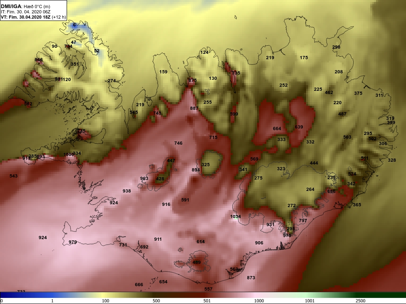406x304 pixels.
Task: Click the map value 264
Action: point(310,189)
